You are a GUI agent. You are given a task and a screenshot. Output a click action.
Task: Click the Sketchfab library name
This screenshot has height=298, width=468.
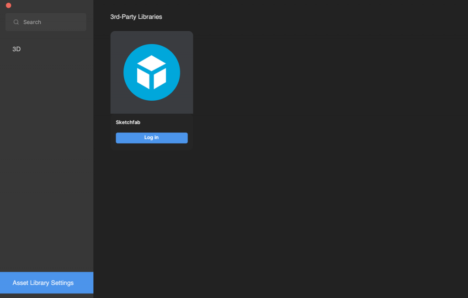click(x=128, y=122)
